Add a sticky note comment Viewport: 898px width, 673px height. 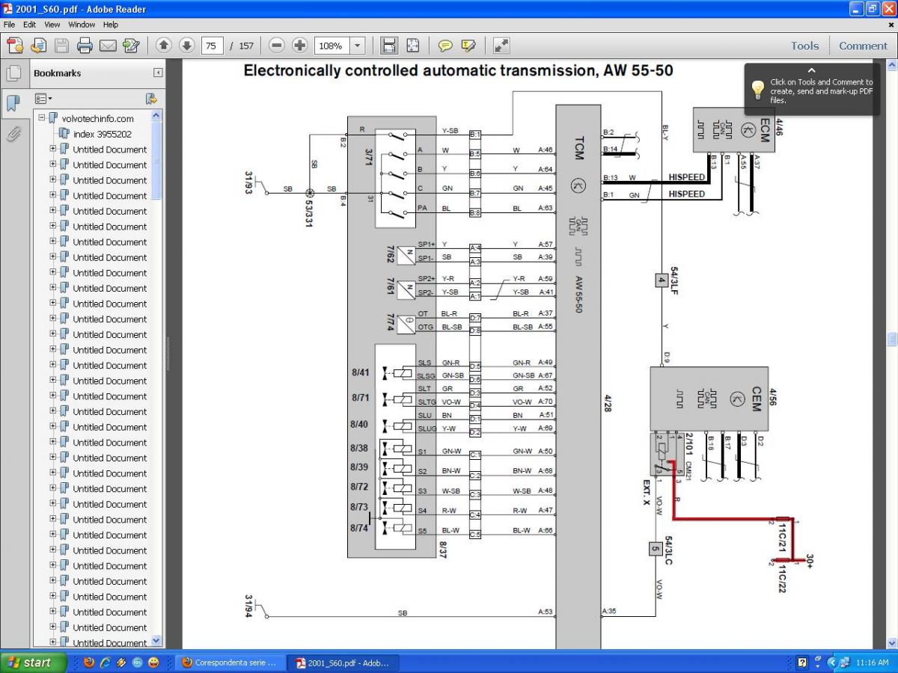445,46
